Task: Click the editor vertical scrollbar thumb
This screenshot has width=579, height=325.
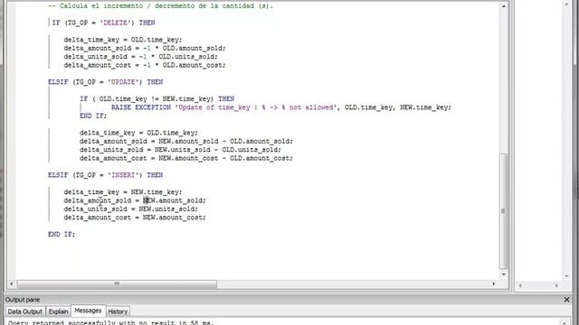Action: tap(503, 210)
